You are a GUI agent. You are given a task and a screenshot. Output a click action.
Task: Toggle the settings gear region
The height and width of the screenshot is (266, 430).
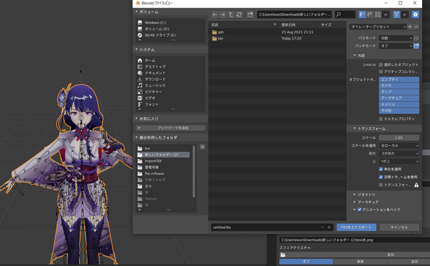[415, 15]
